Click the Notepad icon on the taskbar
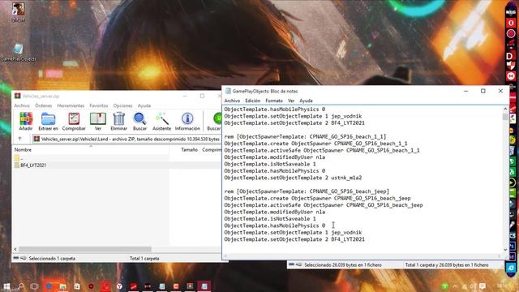The height and width of the screenshot is (292, 519). [204, 286]
